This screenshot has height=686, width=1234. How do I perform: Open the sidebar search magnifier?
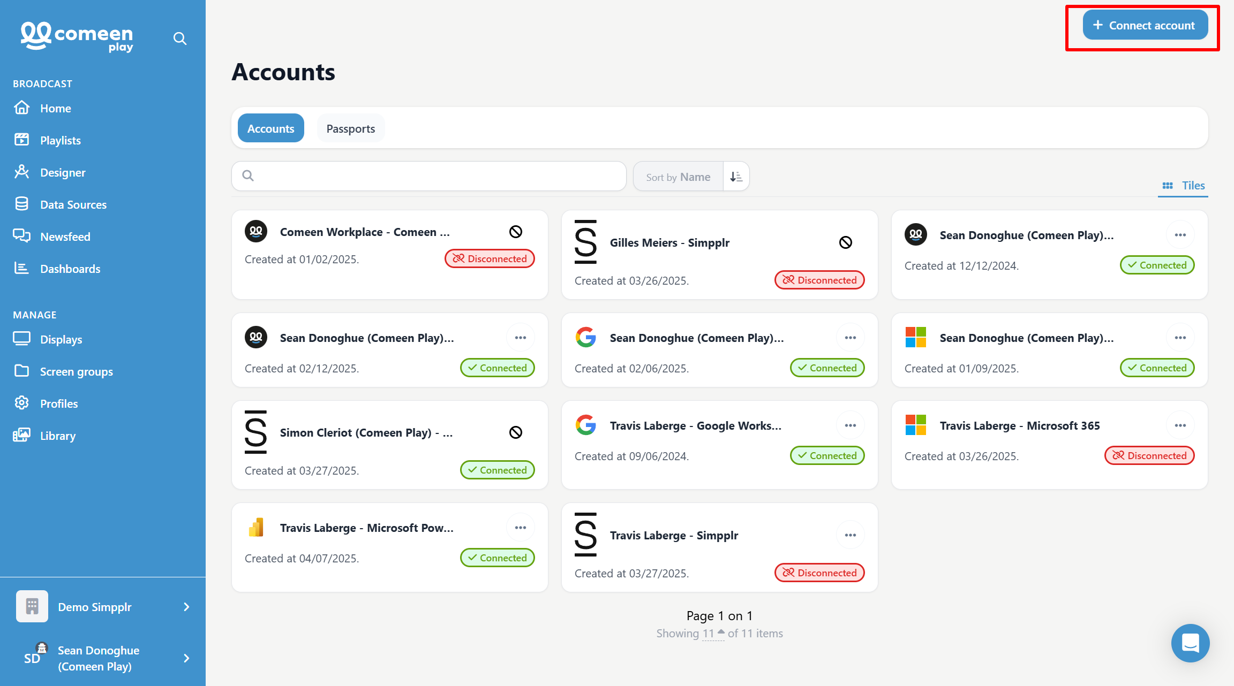(180, 39)
